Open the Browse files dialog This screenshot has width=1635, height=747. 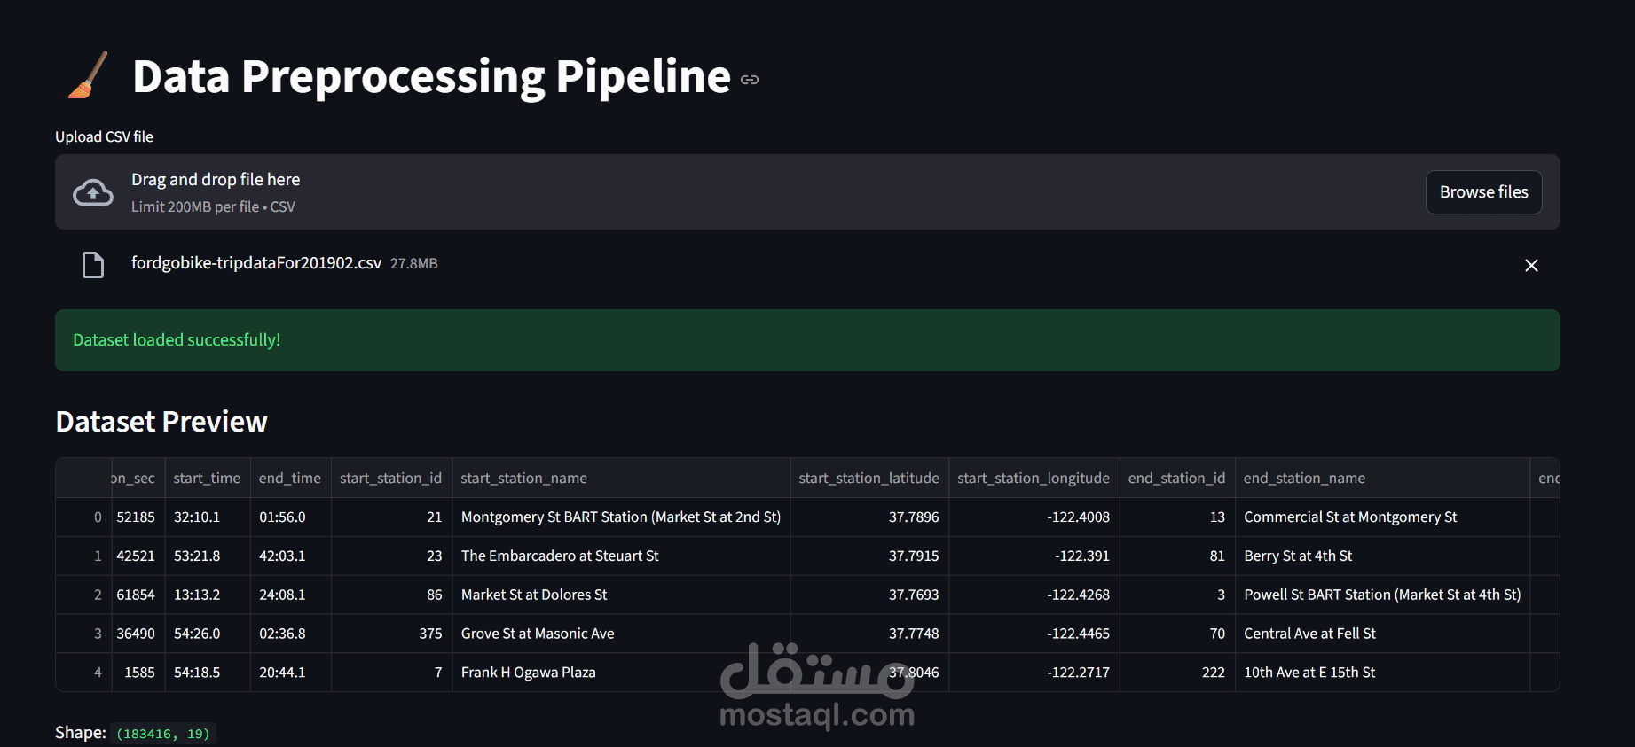click(1483, 192)
